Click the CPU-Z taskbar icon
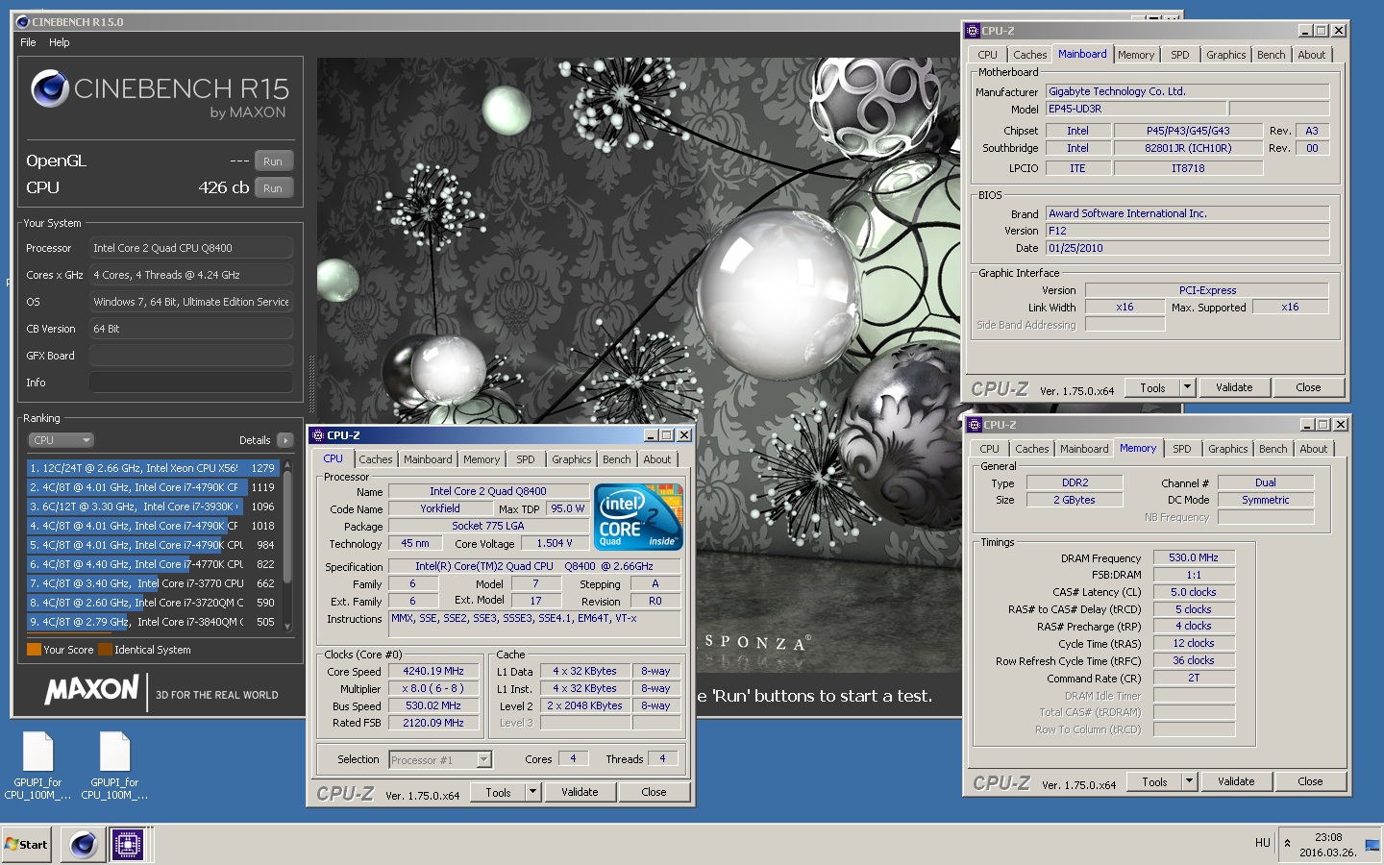This screenshot has height=865, width=1384. tap(128, 845)
